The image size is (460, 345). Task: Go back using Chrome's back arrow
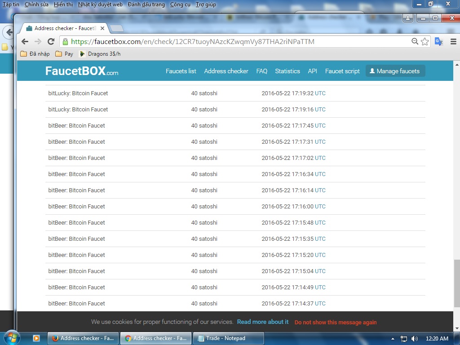(25, 42)
